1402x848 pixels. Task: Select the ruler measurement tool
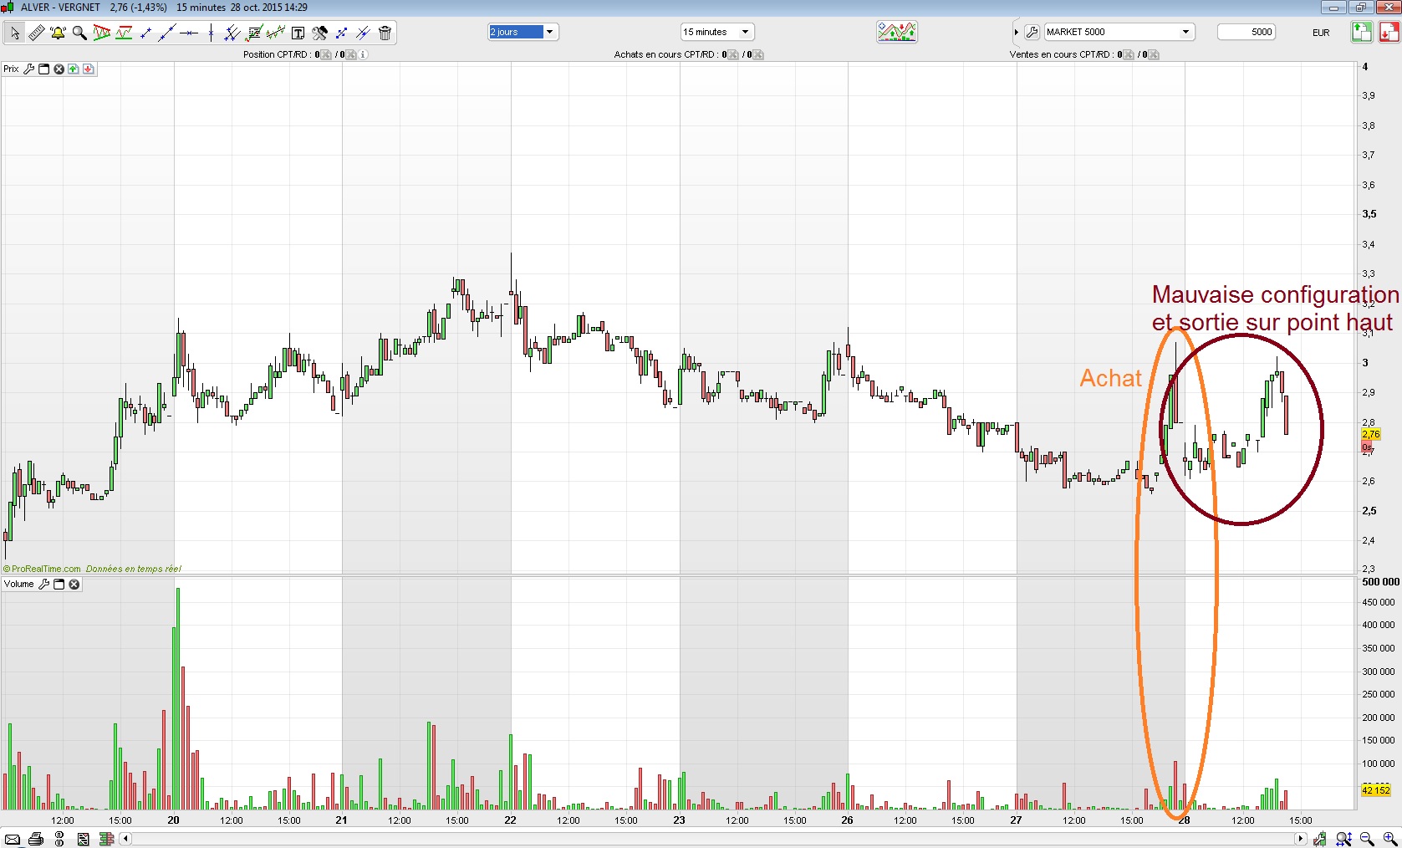click(36, 33)
